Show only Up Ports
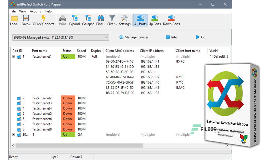The width and height of the screenshot is (276, 160). [x=155, y=20]
